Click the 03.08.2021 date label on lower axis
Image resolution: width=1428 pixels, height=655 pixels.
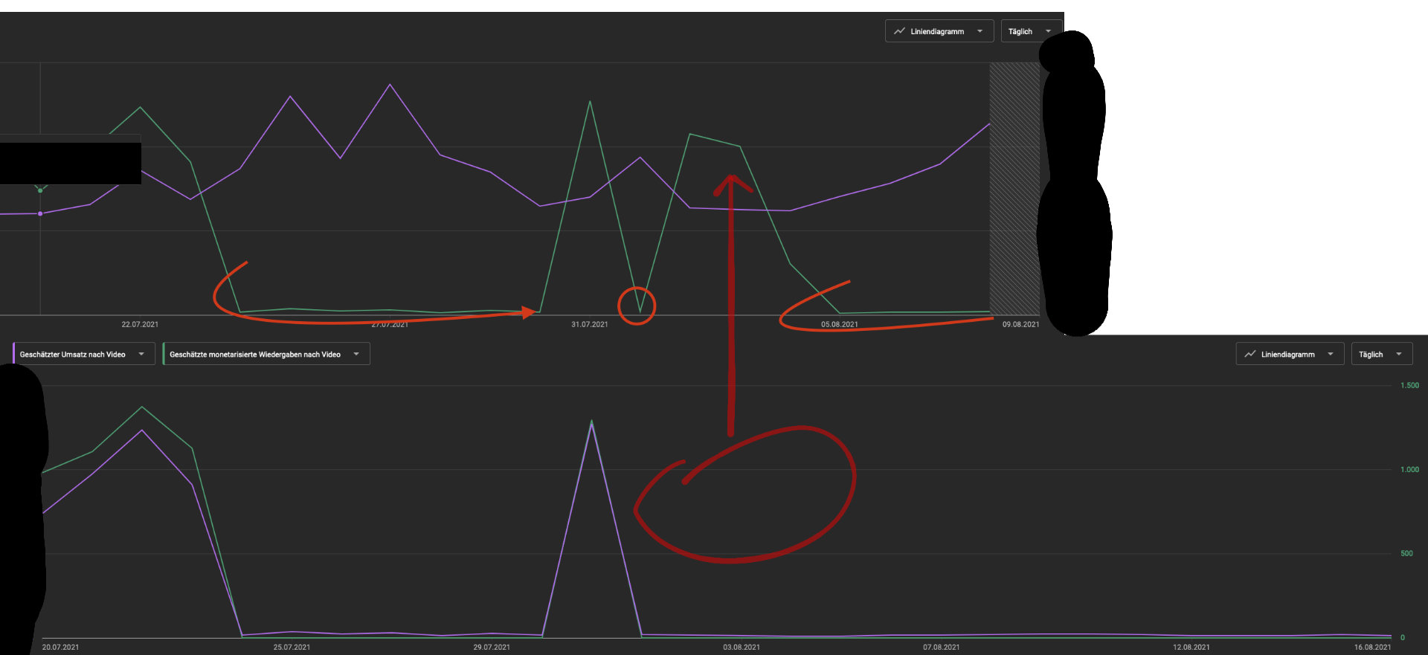click(741, 647)
